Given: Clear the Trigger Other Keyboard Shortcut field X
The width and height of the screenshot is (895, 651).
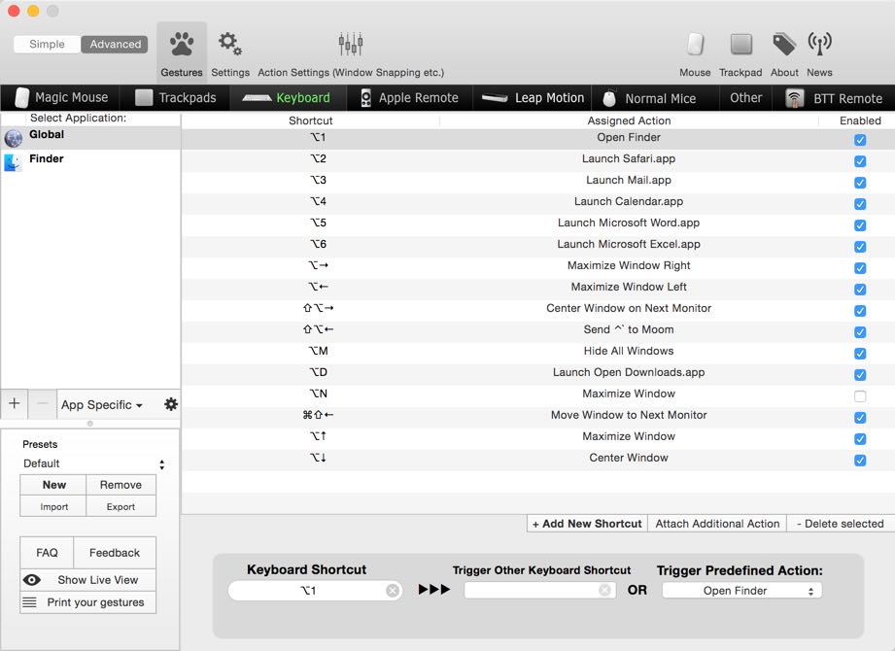Looking at the screenshot, I should tap(604, 590).
